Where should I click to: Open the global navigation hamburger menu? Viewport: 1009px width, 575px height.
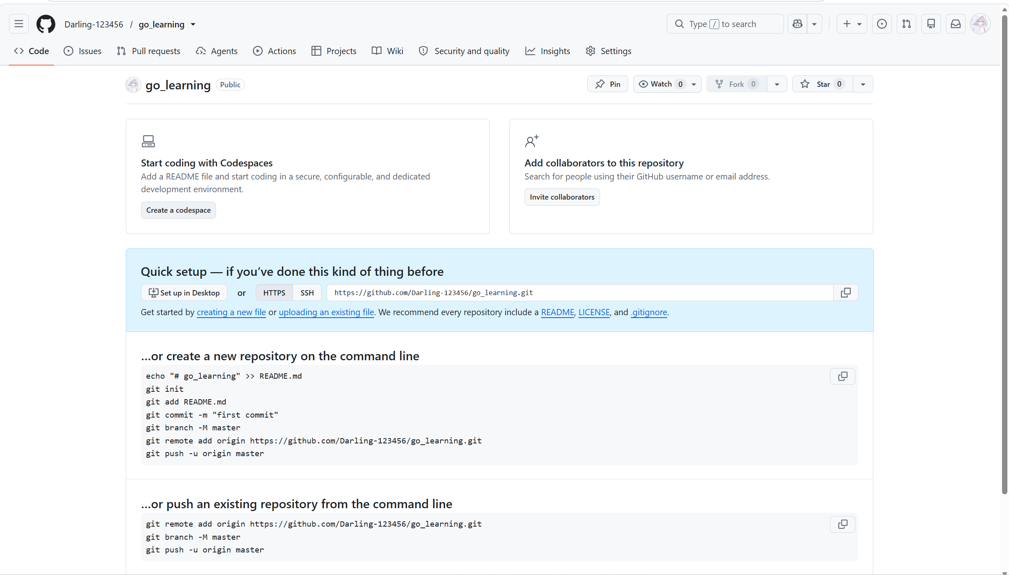(19, 24)
